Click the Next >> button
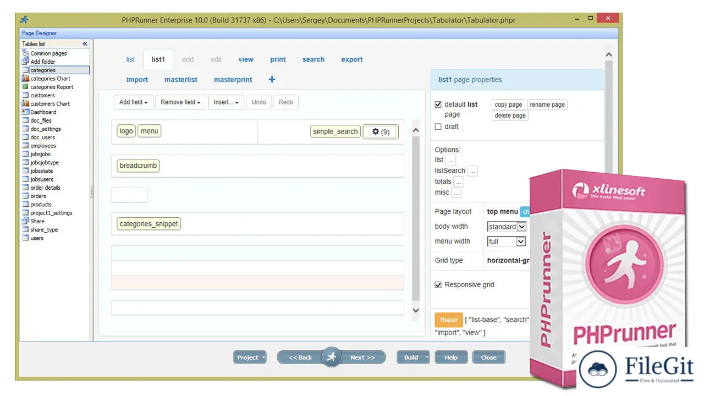 (x=362, y=358)
